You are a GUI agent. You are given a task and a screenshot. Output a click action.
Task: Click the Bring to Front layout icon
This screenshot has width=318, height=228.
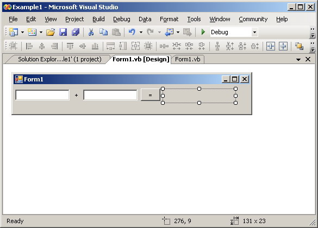point(299,46)
